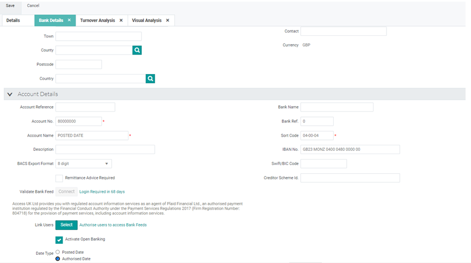The image size is (471, 263).
Task: Click the Save button
Action: (x=10, y=5)
